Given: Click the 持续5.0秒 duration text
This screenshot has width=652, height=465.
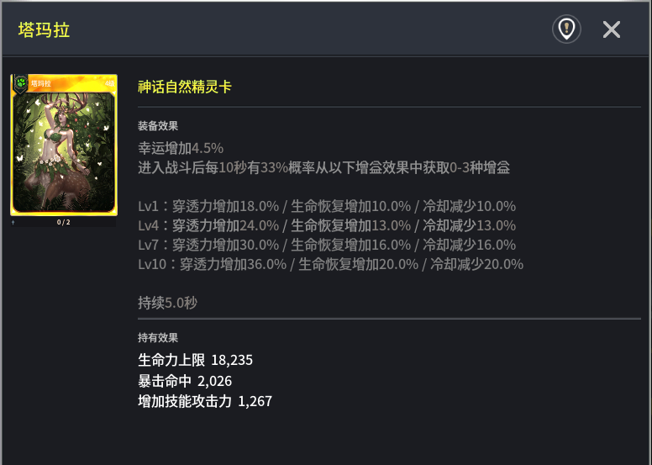Looking at the screenshot, I should (x=168, y=303).
